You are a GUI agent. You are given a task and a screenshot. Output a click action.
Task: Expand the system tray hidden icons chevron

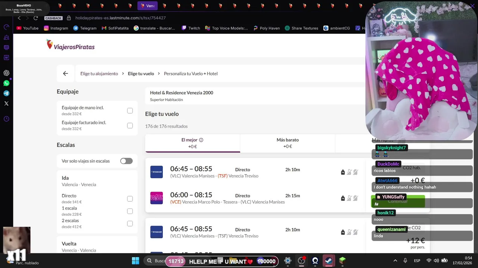[395, 261]
